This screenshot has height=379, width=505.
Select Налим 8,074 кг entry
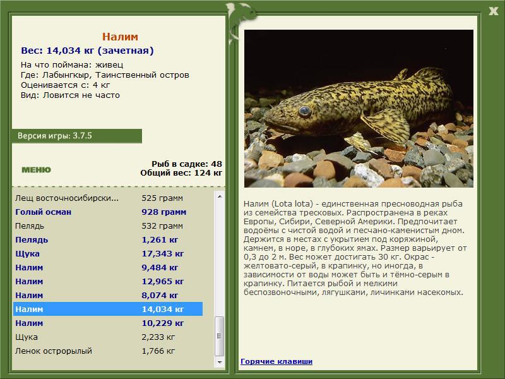108,295
